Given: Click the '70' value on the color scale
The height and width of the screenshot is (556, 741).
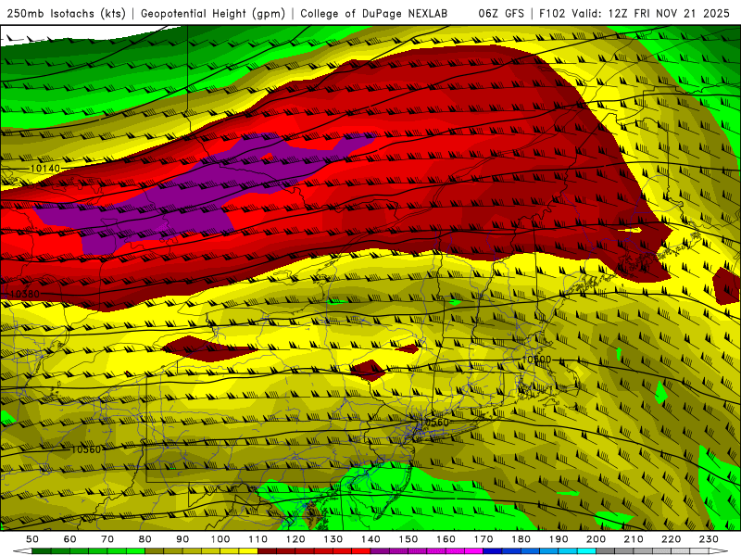Looking at the screenshot, I should click(x=107, y=539).
